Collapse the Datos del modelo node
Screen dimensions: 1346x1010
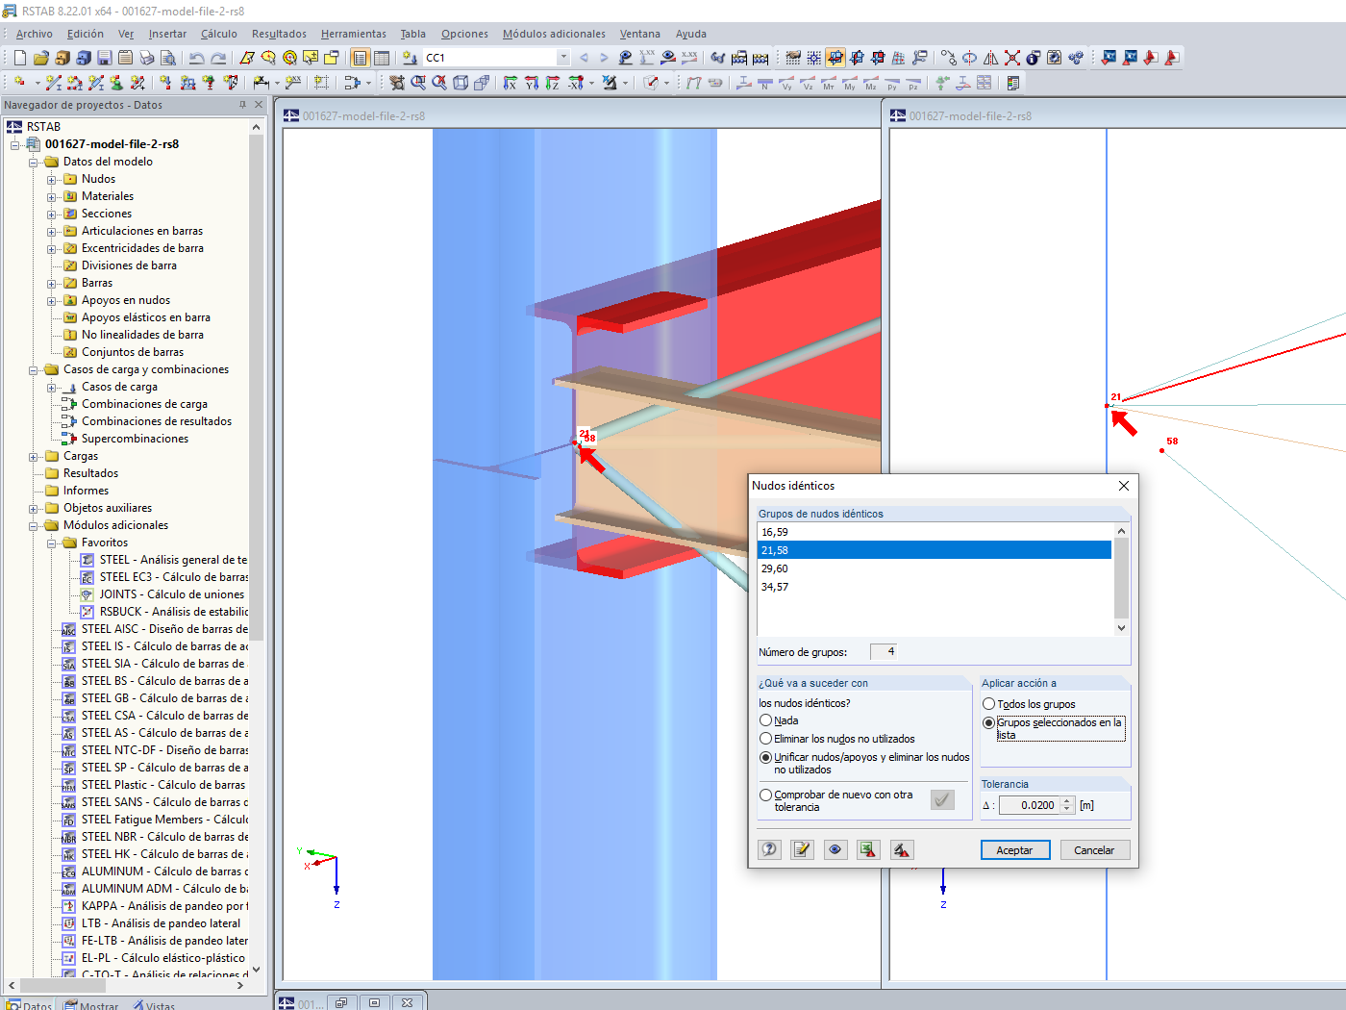[34, 163]
